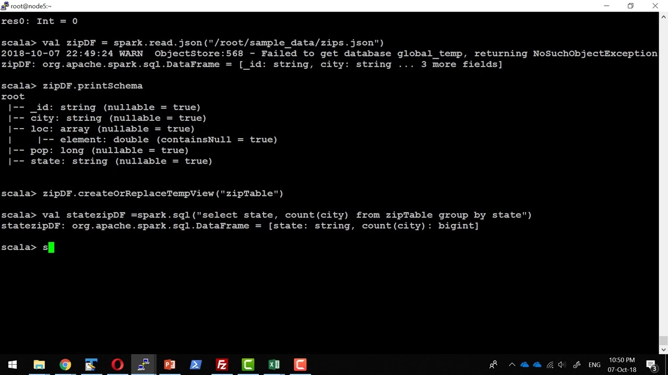Open Action Center with 3 notifications
The height and width of the screenshot is (375, 668).
click(652, 365)
